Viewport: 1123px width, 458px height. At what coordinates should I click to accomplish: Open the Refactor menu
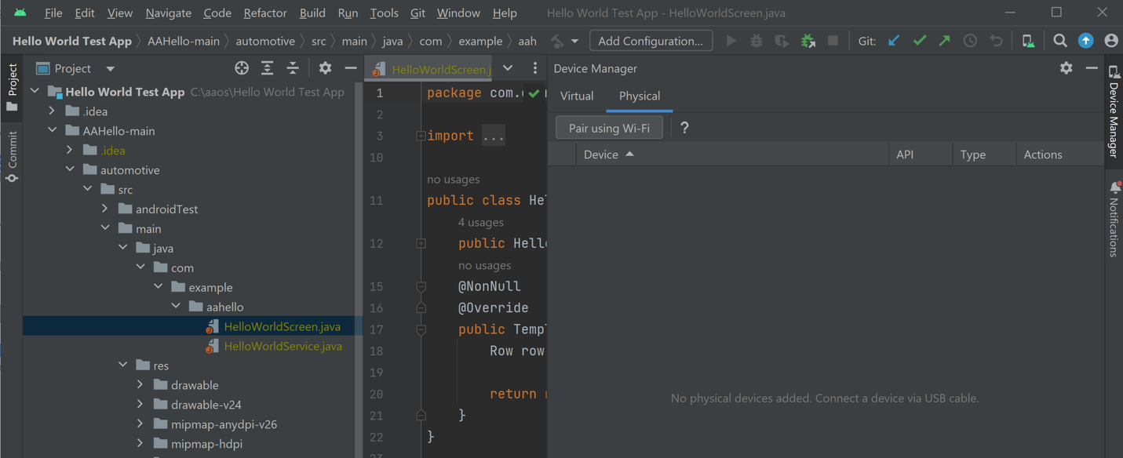(264, 13)
